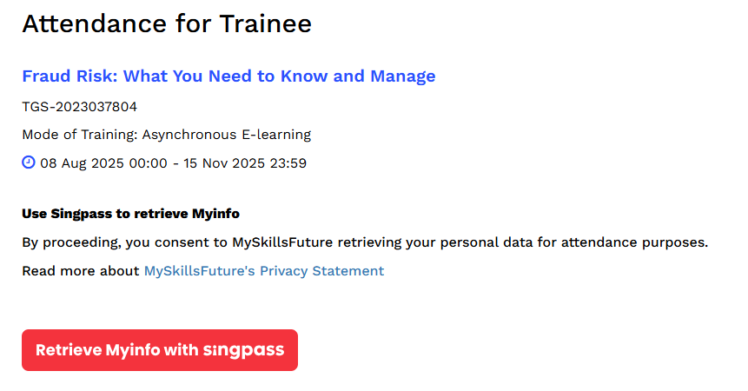Click the Asynchronous E-learning text
The height and width of the screenshot is (391, 748).
click(227, 135)
